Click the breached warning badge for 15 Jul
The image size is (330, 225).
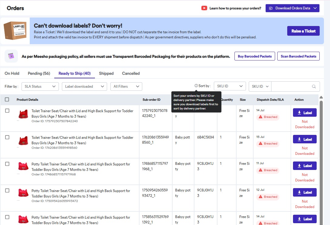pyautogui.click(x=268, y=144)
